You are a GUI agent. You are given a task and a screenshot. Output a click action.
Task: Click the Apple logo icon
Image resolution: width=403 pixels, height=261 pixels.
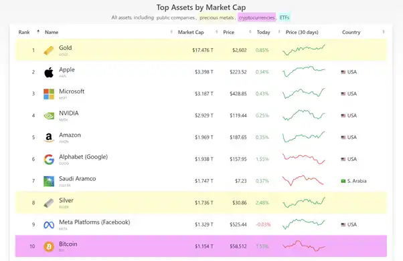coord(49,72)
